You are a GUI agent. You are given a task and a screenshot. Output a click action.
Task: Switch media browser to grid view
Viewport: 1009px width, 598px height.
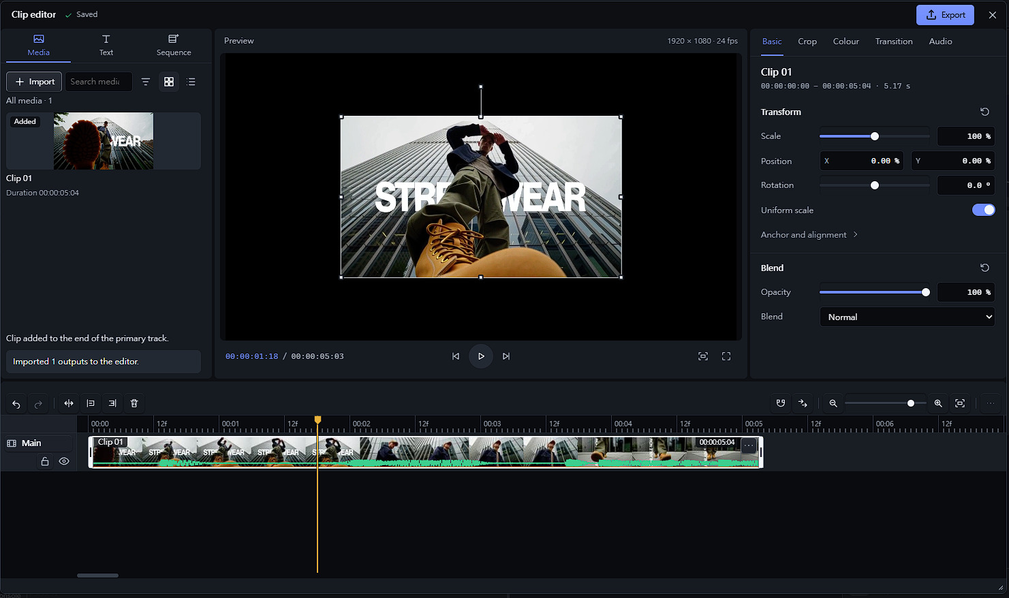169,82
